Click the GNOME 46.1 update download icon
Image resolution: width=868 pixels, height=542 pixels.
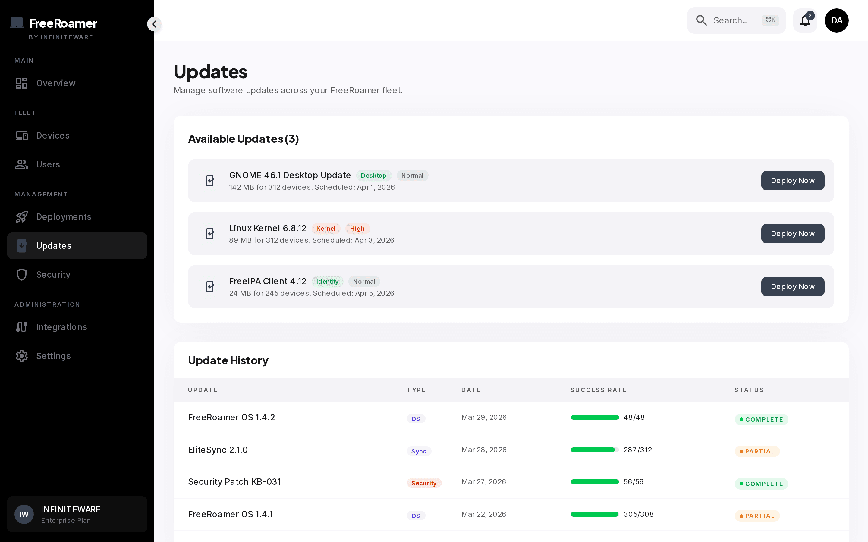210,181
